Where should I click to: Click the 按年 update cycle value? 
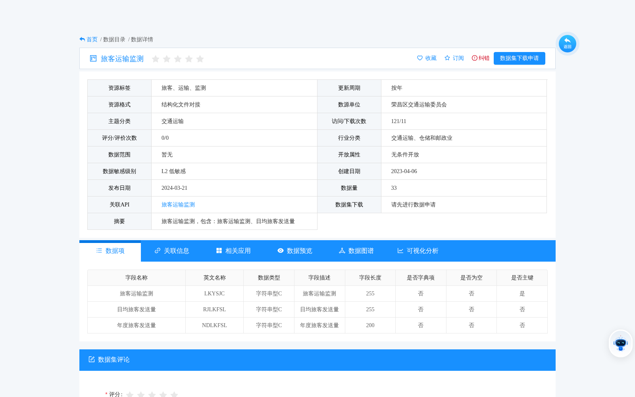tap(397, 88)
